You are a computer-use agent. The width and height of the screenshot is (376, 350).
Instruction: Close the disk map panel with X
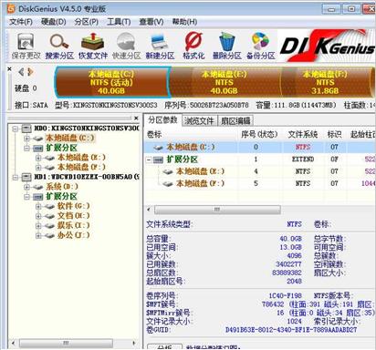click(9, 69)
